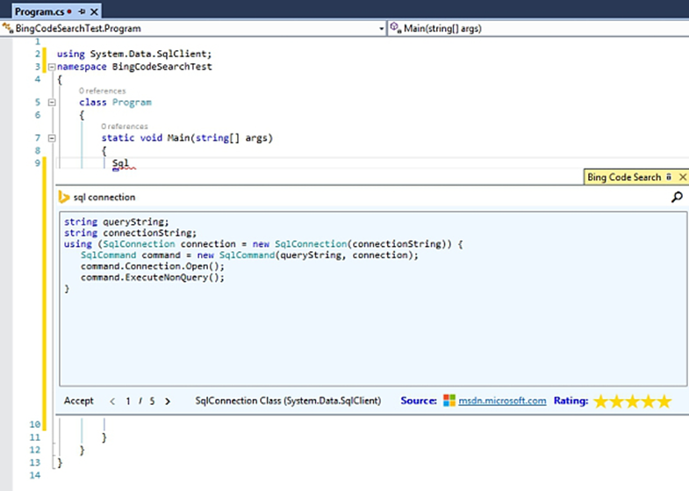Click 'string connectionString;' in the snippet
Image resolution: width=689 pixels, height=491 pixels.
[x=131, y=233]
